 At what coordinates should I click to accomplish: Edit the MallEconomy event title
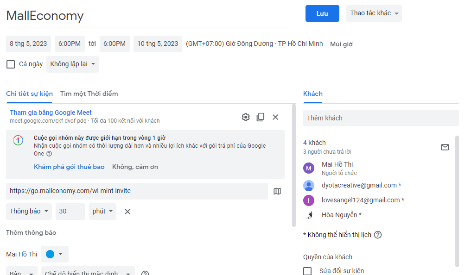click(146, 16)
